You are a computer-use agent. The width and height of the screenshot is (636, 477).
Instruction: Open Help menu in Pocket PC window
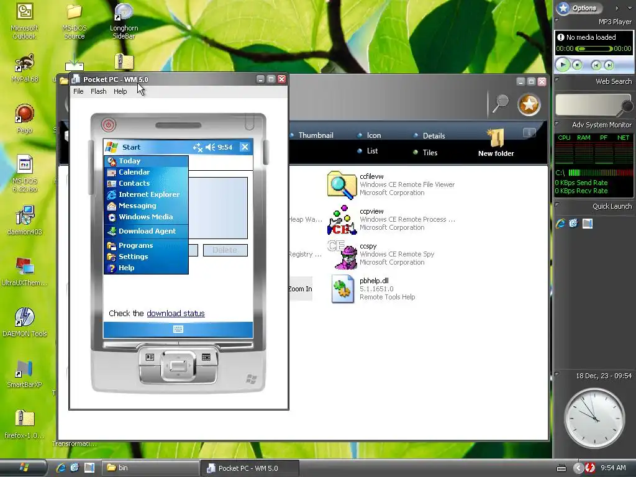pyautogui.click(x=120, y=91)
